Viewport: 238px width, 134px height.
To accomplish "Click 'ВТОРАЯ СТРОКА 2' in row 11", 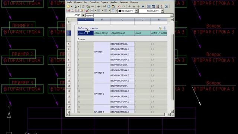I will (122, 76).
